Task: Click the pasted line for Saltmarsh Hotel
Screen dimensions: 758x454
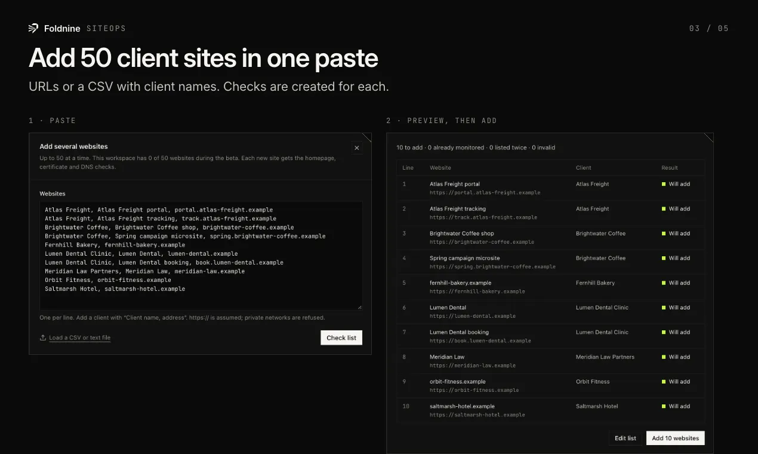Action: pyautogui.click(x=115, y=289)
